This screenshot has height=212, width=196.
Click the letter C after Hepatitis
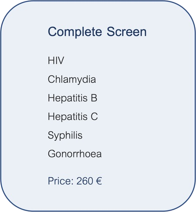(x=94, y=117)
